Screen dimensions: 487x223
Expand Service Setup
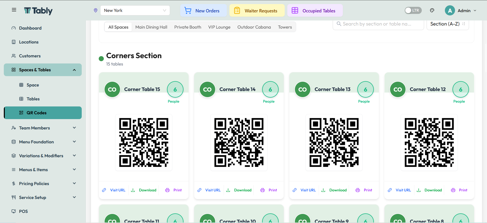click(x=43, y=197)
